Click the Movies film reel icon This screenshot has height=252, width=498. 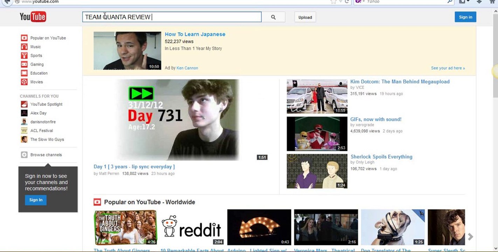[x=24, y=82]
